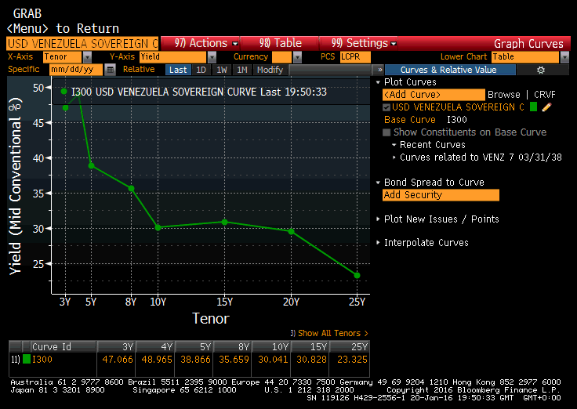Click green legend dot for I300 curve
577x409 pixels.
coord(64,92)
